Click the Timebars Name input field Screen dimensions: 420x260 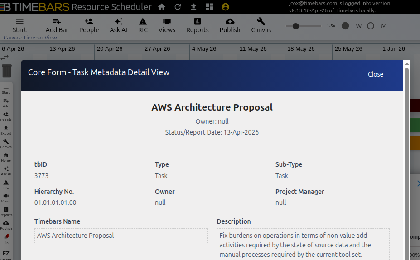121,236
